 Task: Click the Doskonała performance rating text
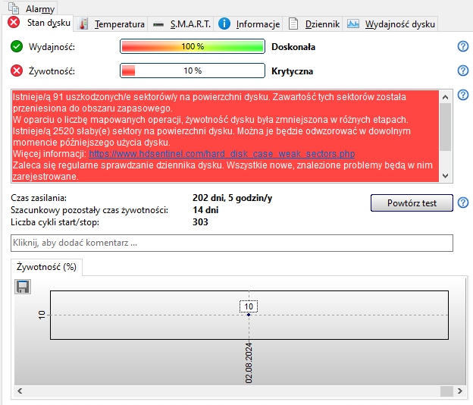point(293,47)
